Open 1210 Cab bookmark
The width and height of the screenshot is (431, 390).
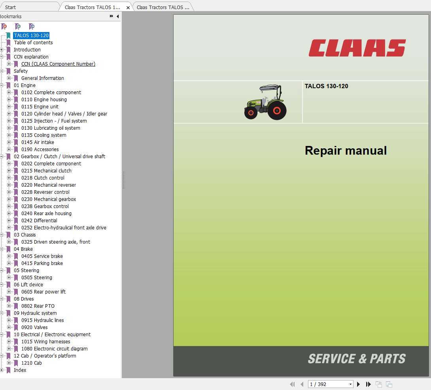tap(32, 363)
